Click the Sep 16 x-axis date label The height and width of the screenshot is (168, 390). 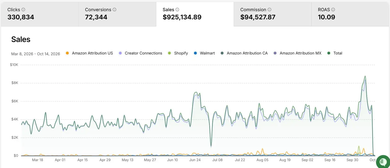(x=330, y=160)
